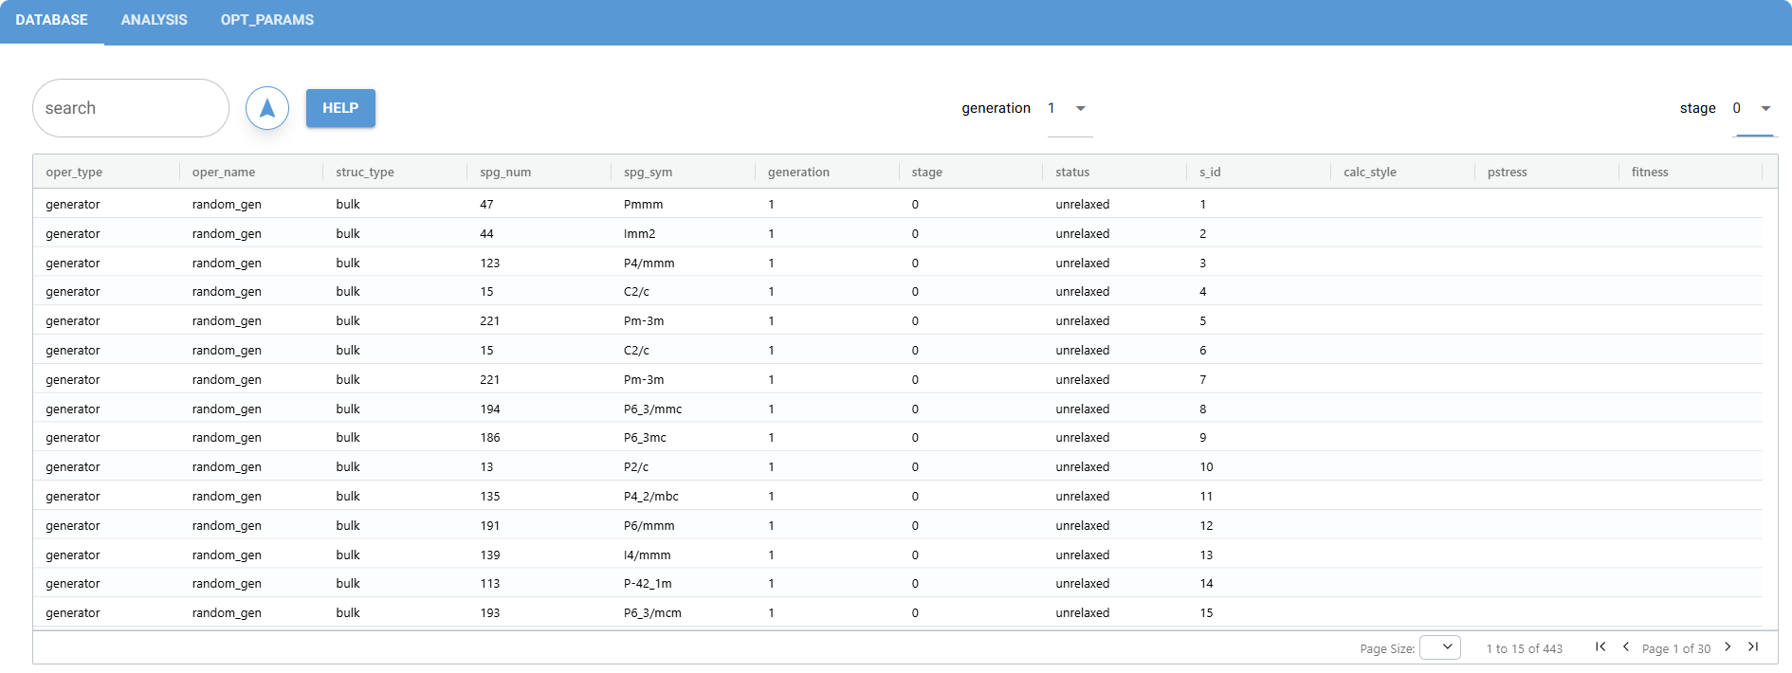Click the P-42_1m cell
Image resolution: width=1792 pixels, height=673 pixels.
click(x=684, y=583)
